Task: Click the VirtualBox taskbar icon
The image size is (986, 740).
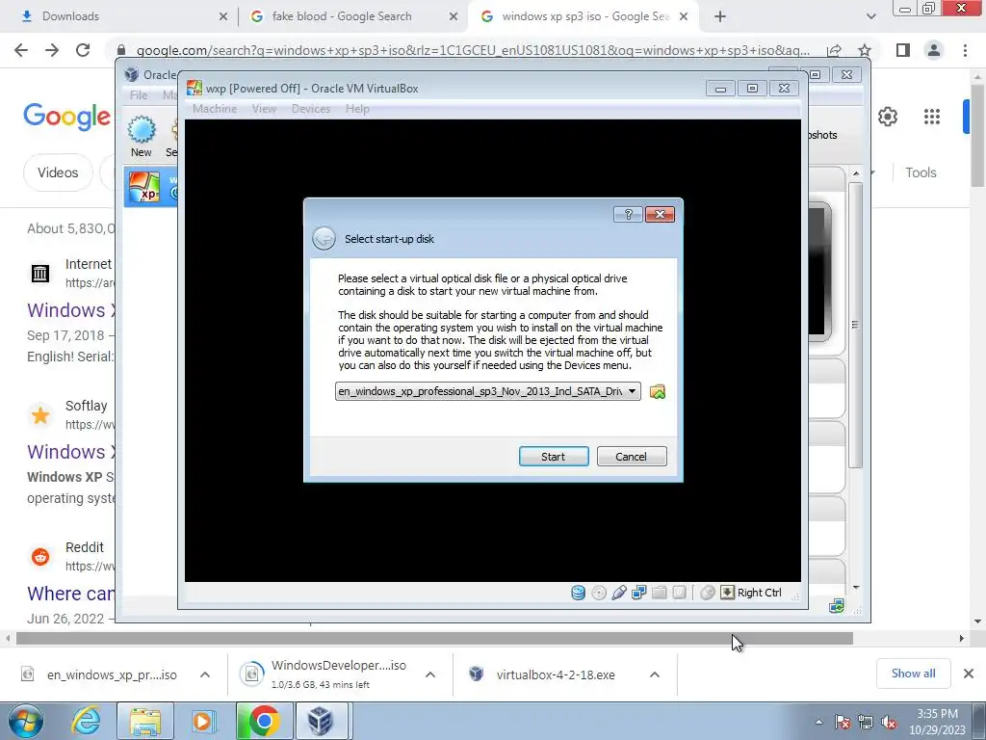Action: point(322,721)
